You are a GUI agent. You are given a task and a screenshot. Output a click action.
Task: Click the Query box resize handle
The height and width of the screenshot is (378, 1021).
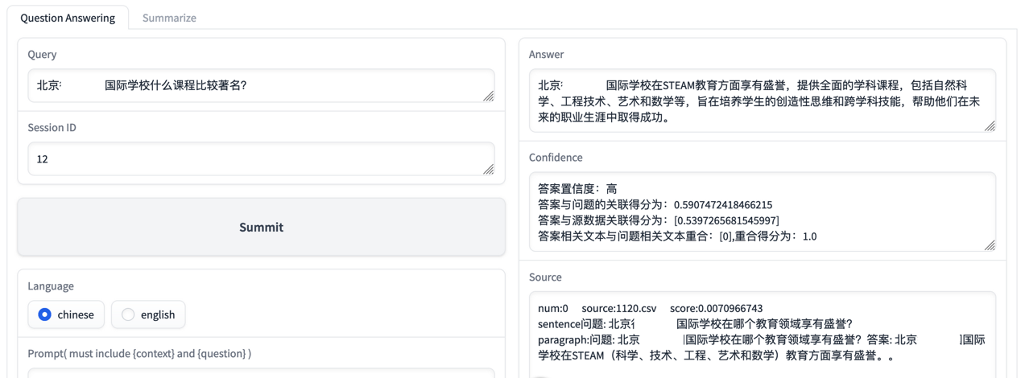coord(489,96)
